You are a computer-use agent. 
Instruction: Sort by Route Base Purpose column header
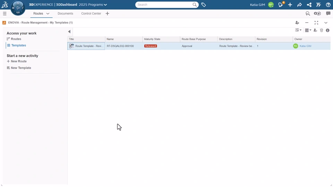pyautogui.click(x=199, y=39)
